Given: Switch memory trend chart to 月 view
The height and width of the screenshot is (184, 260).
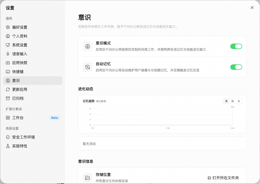Looking at the screenshot, I should tap(239, 101).
